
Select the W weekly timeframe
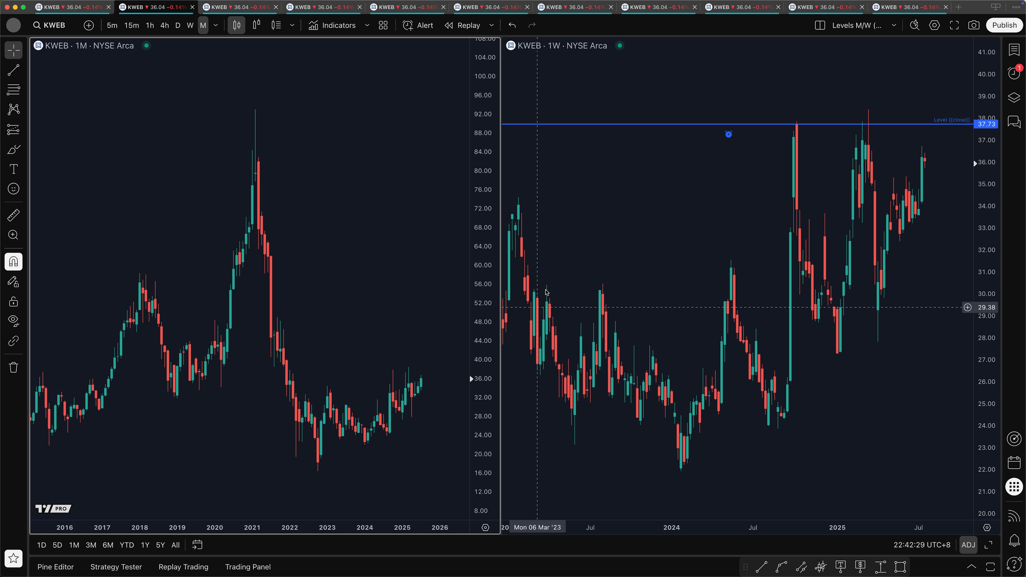[191, 25]
